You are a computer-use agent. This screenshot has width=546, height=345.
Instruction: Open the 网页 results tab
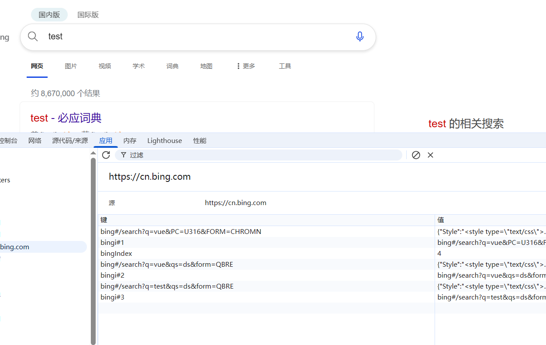[x=37, y=66]
